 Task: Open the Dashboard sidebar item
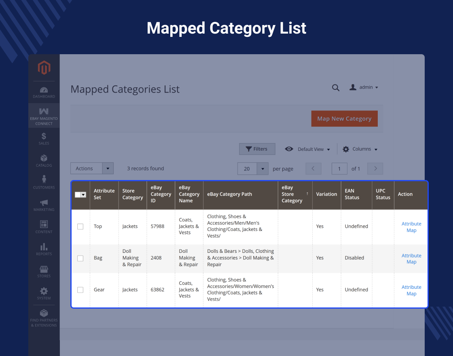point(44,93)
